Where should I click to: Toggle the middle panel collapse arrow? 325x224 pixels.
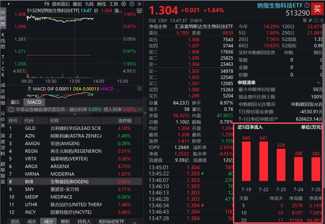coord(145,113)
